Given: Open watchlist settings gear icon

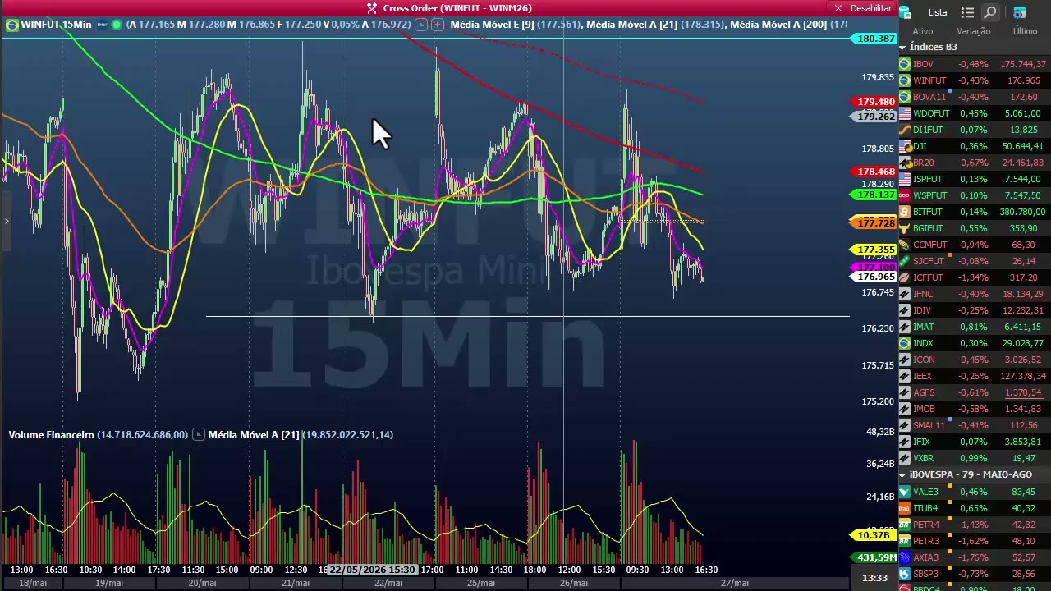Looking at the screenshot, I should point(1019,12).
